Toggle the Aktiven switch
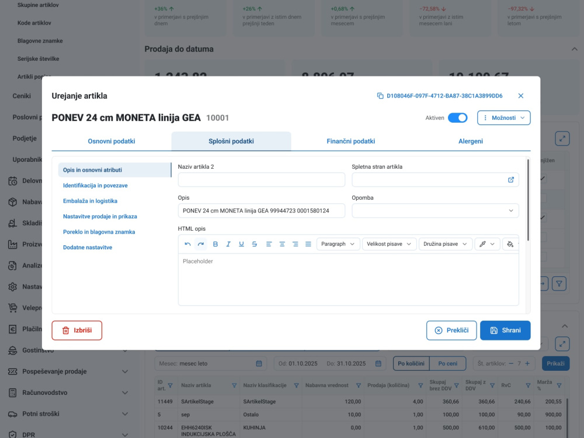The height and width of the screenshot is (438, 584). pos(457,118)
